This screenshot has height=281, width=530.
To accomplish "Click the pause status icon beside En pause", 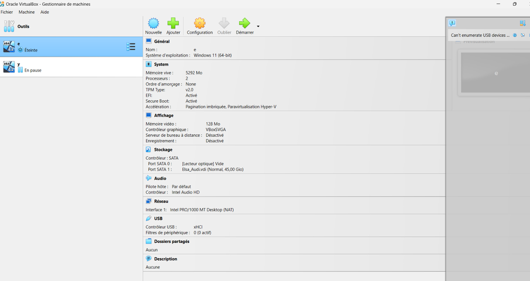I will coord(20,70).
